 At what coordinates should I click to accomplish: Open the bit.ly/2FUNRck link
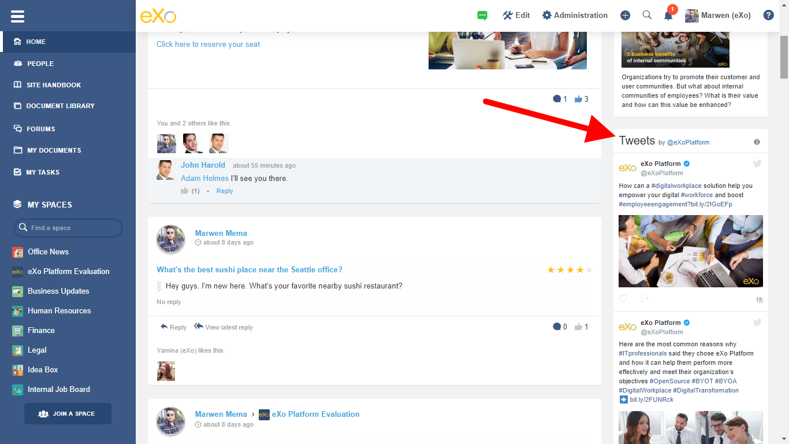click(652, 400)
